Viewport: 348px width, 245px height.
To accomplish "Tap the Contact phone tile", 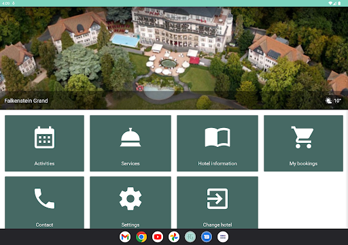I will click(x=44, y=202).
